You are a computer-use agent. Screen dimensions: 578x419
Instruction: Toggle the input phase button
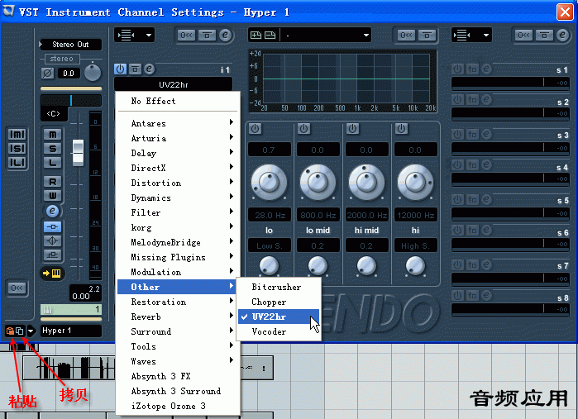[x=48, y=73]
